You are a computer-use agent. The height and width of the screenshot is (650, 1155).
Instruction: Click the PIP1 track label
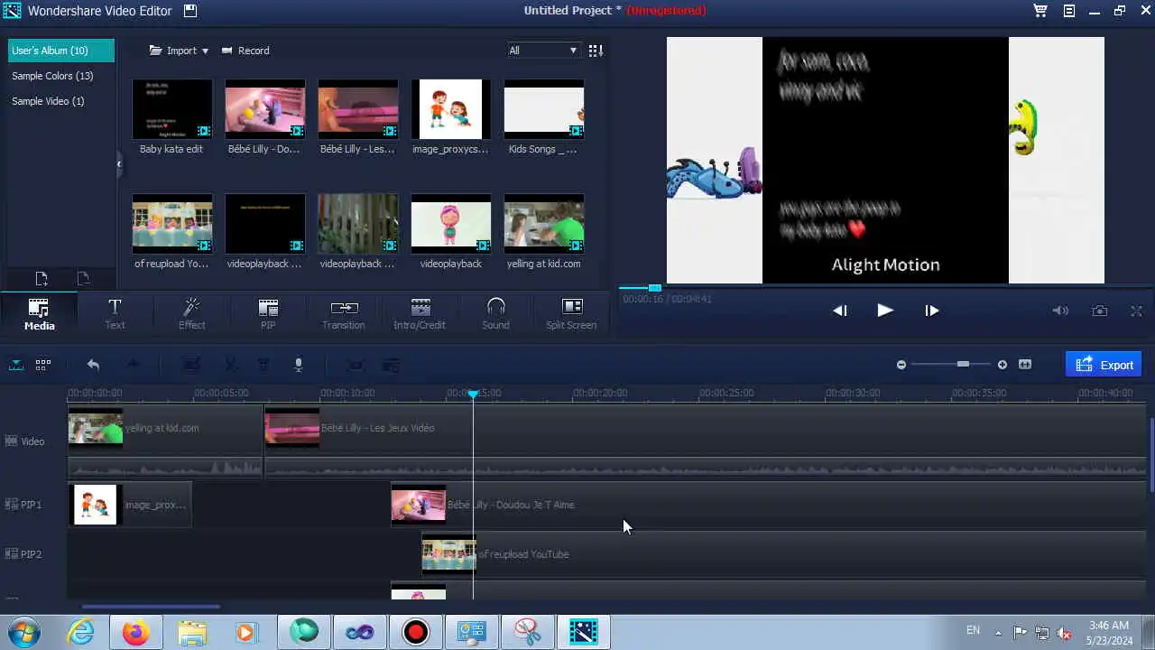tap(23, 505)
